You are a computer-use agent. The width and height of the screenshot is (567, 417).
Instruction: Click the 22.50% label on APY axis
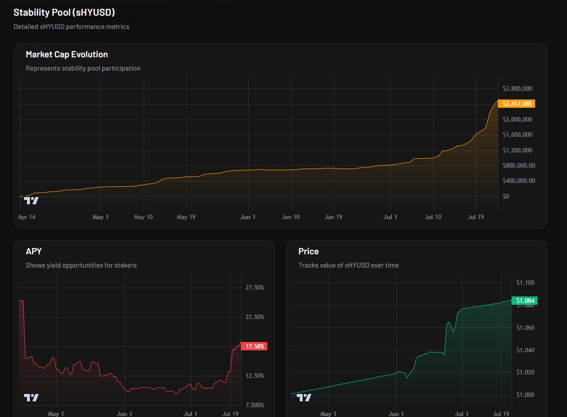[255, 317]
